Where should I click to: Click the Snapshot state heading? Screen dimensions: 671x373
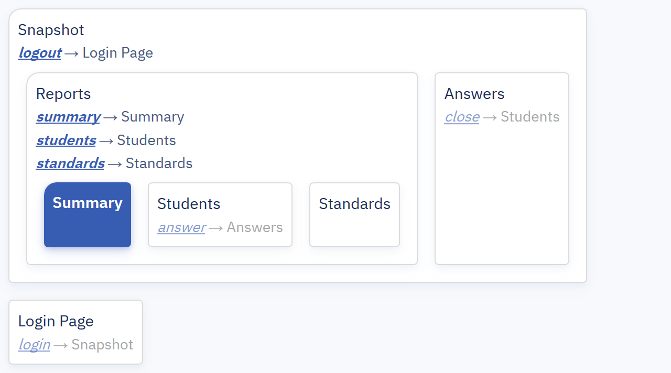click(51, 30)
